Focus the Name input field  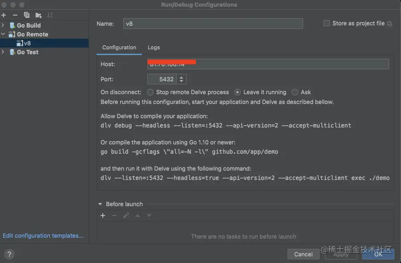(213, 24)
